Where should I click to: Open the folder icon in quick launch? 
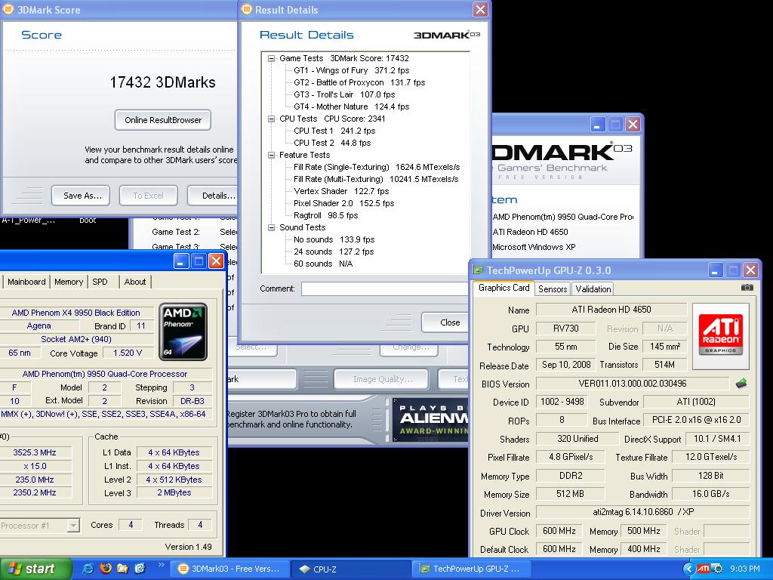pyautogui.click(x=122, y=569)
